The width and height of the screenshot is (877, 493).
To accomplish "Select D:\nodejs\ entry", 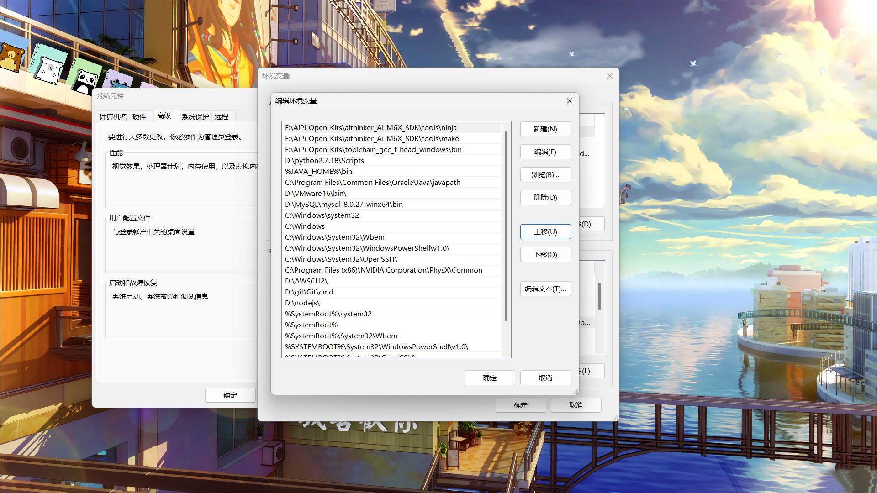I will (392, 303).
